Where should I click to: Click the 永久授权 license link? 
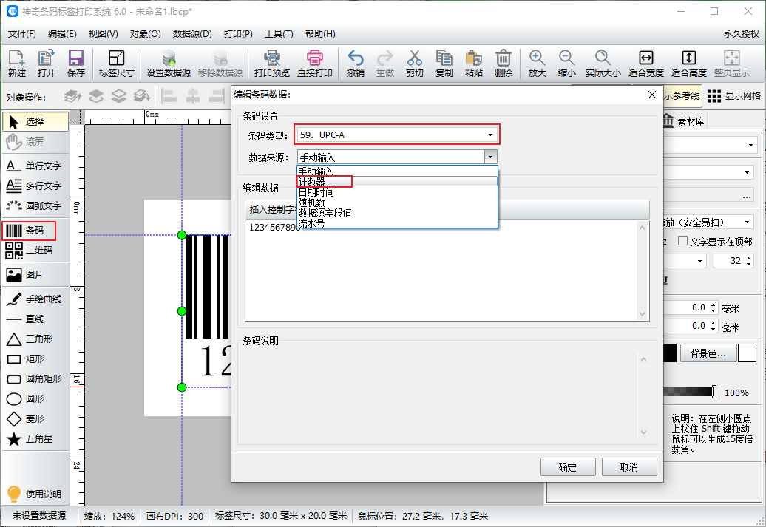tap(741, 34)
